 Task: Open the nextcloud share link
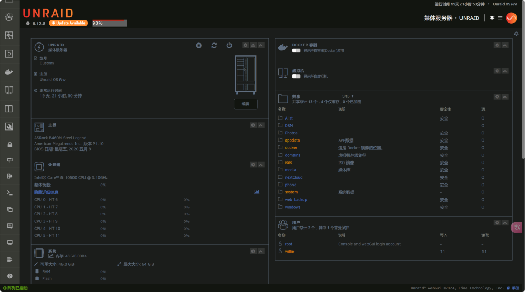point(293,177)
